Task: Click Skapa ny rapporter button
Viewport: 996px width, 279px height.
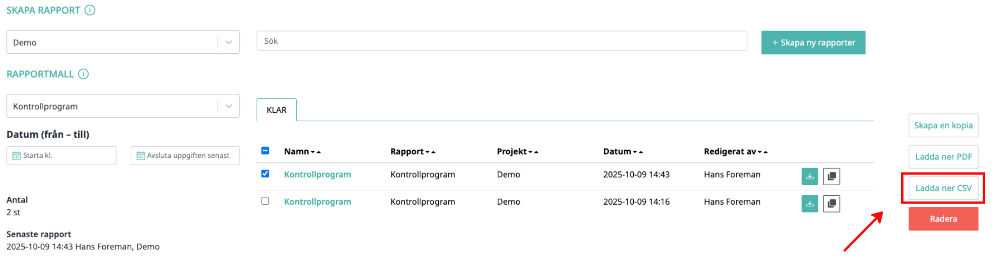Action: click(813, 43)
